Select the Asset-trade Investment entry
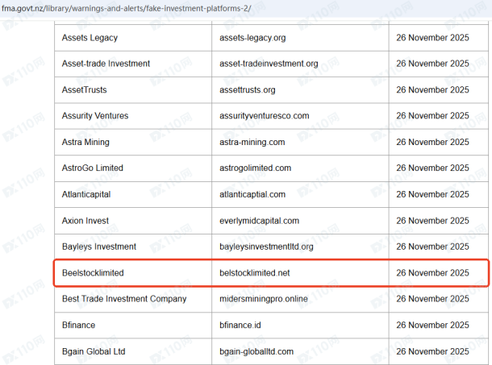This screenshot has width=492, height=365. pyautogui.click(x=106, y=64)
